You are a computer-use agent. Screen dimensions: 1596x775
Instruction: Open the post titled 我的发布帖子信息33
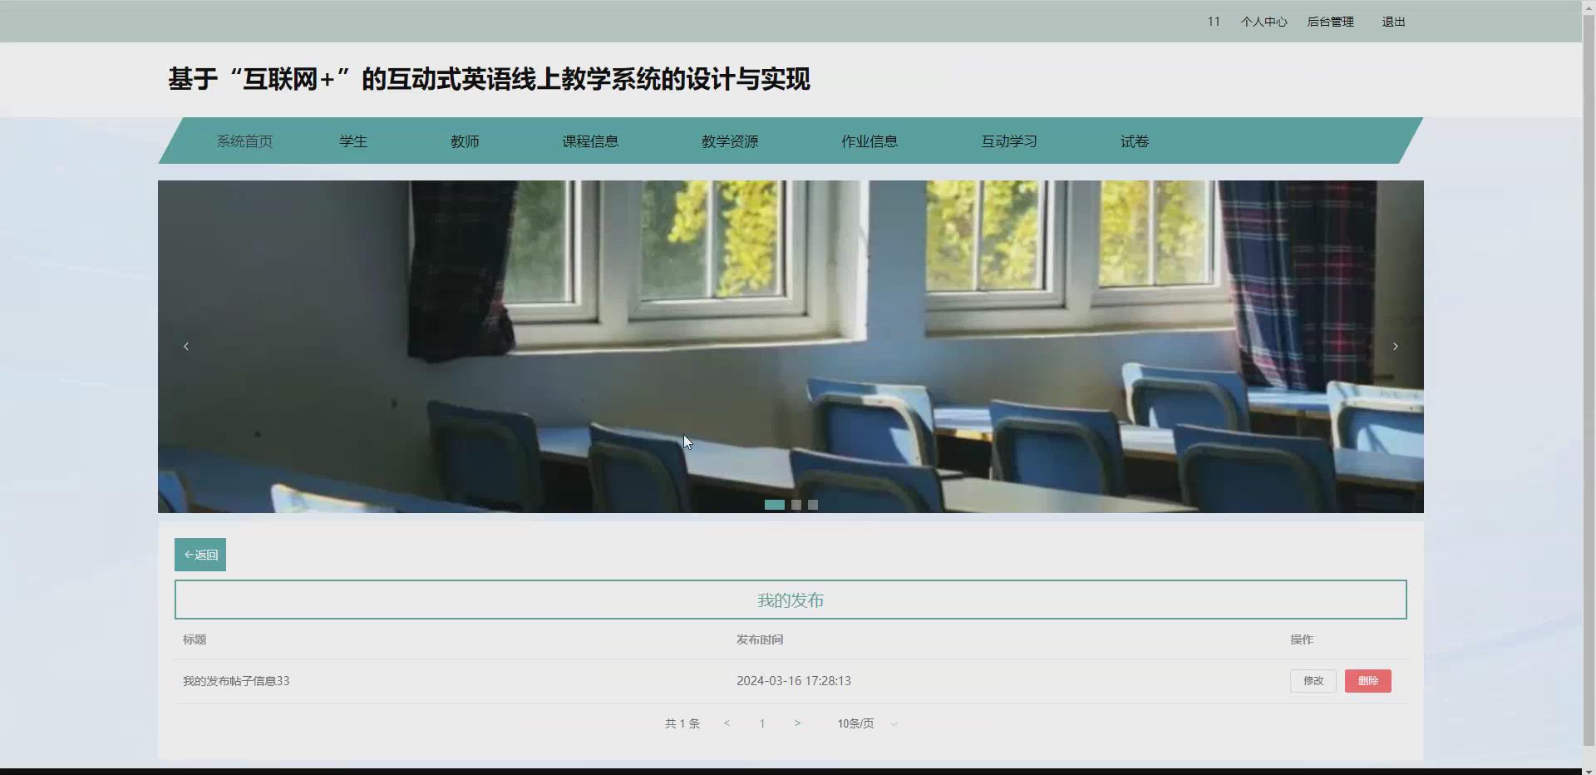236,680
